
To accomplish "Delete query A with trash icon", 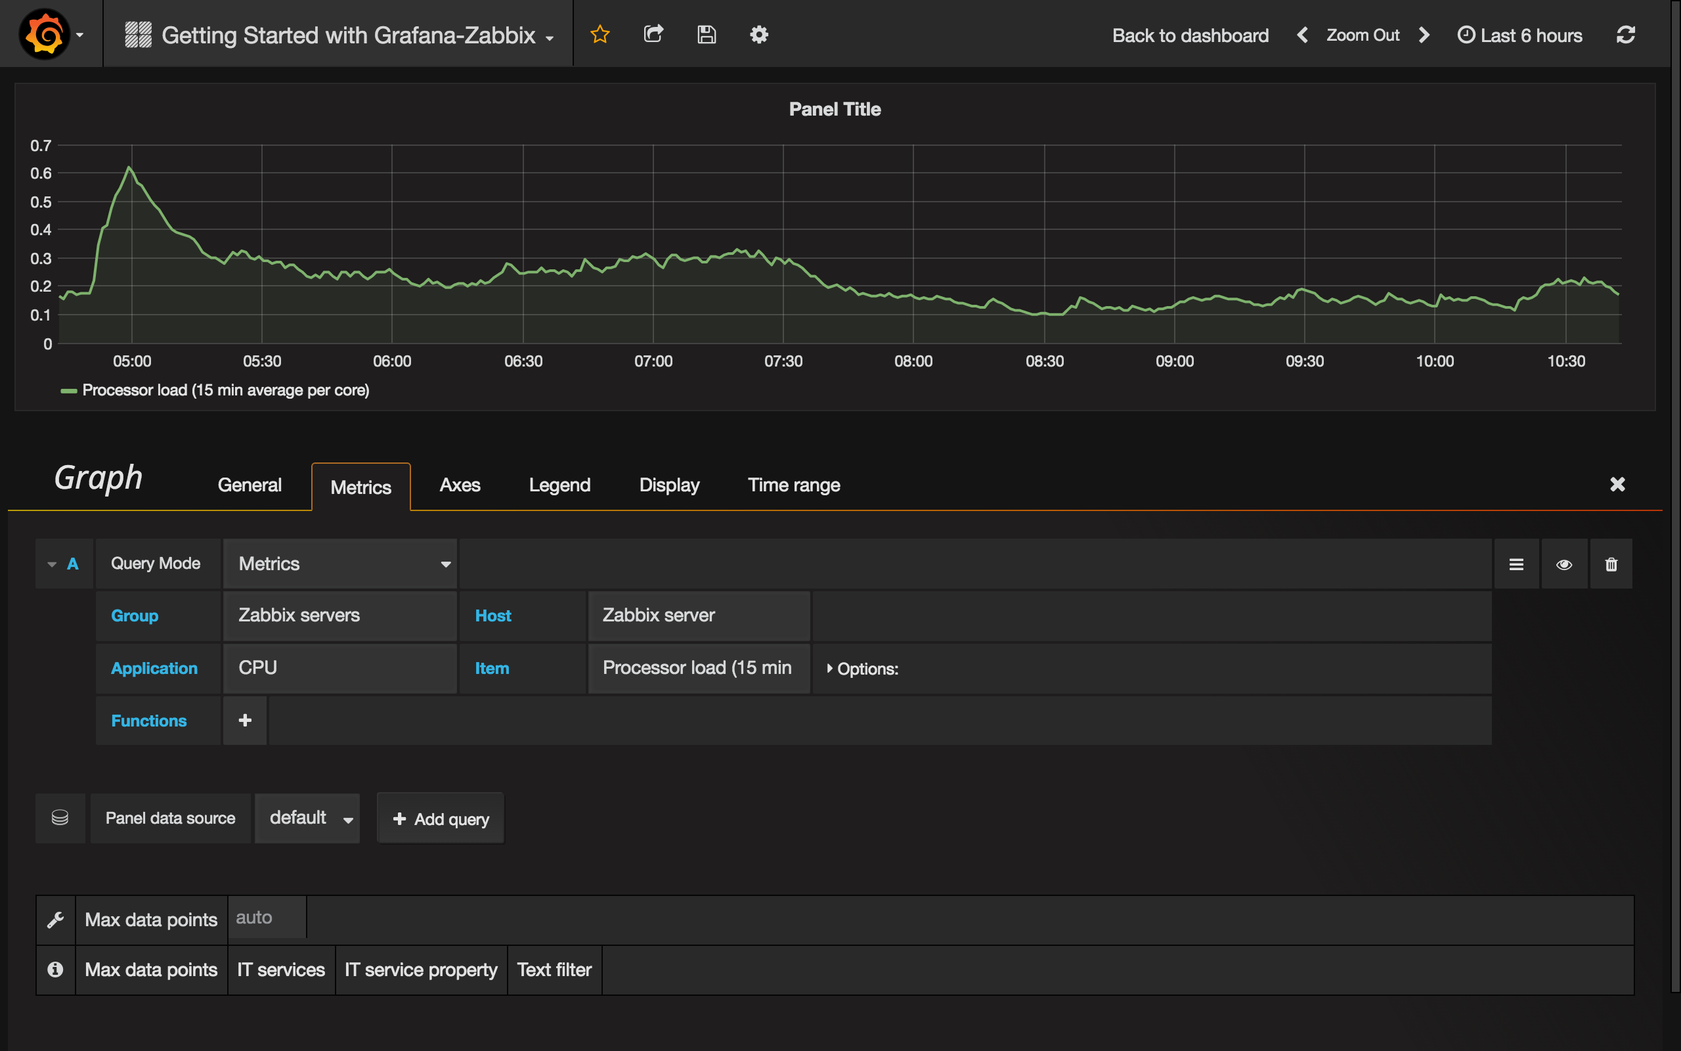I will coord(1611,564).
